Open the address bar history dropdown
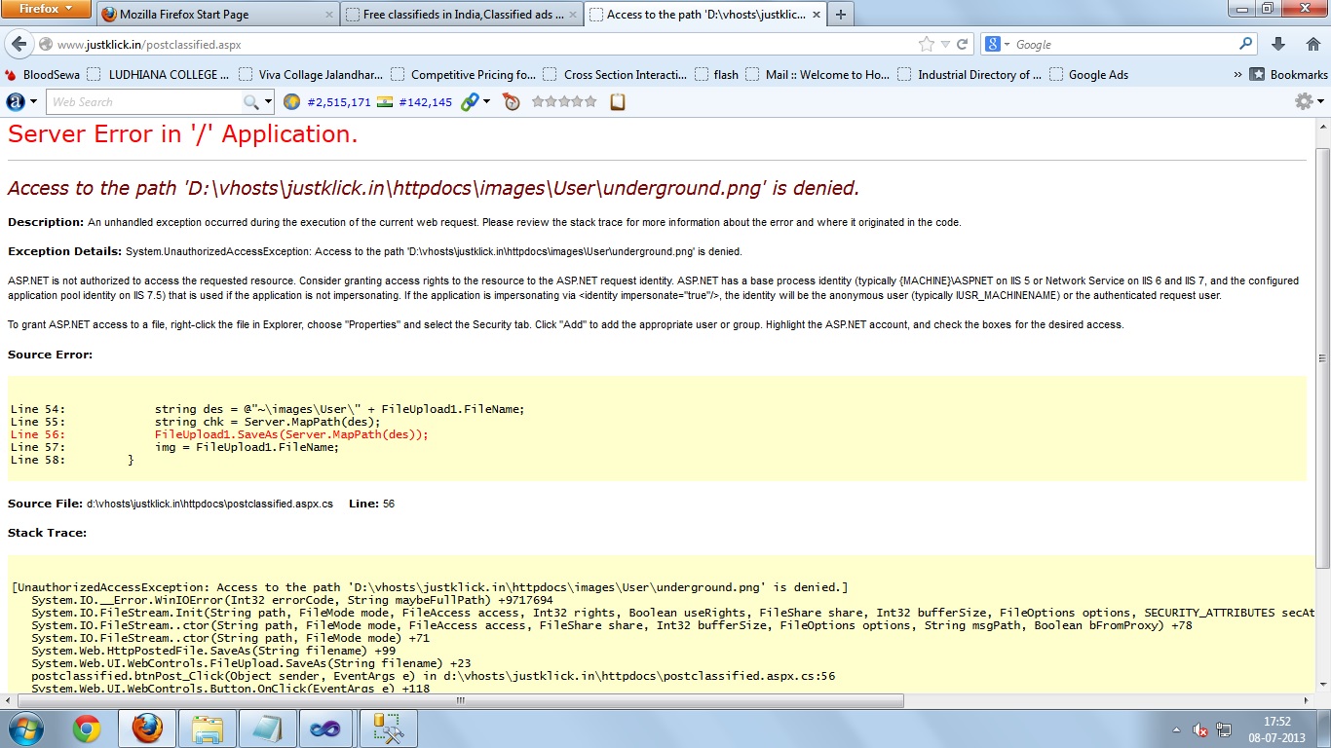The height and width of the screenshot is (748, 1331). (945, 45)
